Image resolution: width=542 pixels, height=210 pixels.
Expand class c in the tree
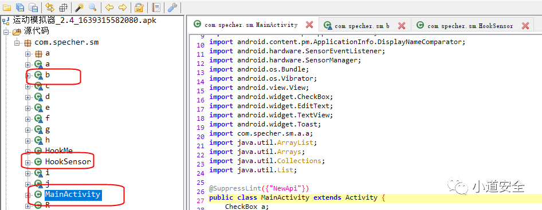coord(28,86)
